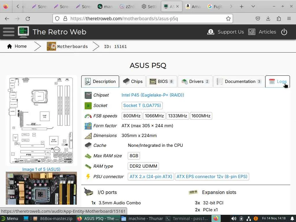The width and height of the screenshot is (296, 222).
Task: Open the hamburger site menu
Action: (x=8, y=32)
